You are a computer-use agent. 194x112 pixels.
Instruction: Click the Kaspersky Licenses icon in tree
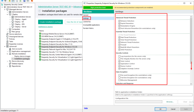(x=7, y=44)
